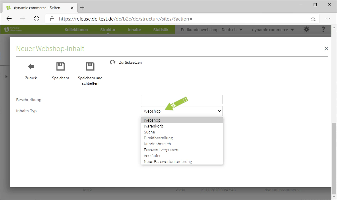The width and height of the screenshot is (337, 200).
Task: Go back in browser history
Action: (x=9, y=19)
